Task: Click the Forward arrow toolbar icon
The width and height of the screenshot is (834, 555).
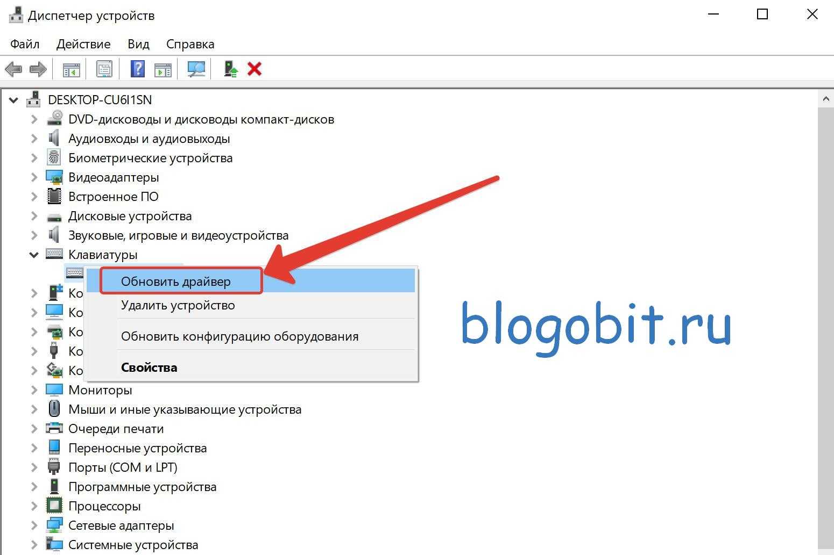Action: coord(38,69)
